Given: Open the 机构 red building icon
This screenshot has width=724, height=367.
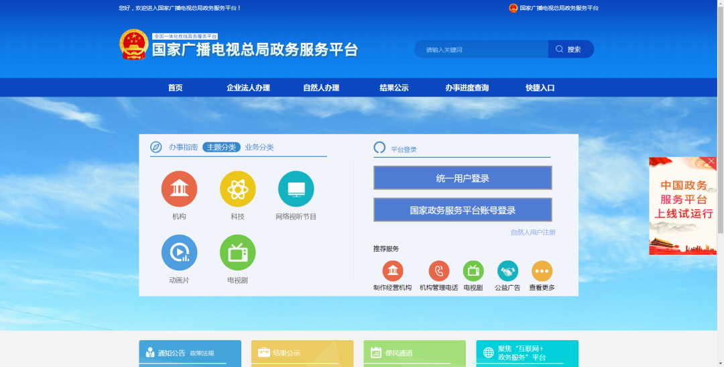Looking at the screenshot, I should coord(179,189).
